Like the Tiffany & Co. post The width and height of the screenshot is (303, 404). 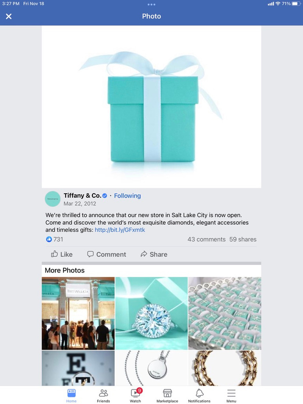point(62,254)
